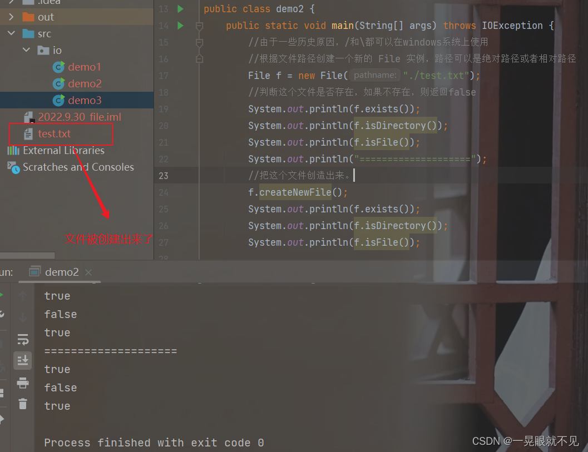Expand the out folder in project tree

click(x=11, y=17)
